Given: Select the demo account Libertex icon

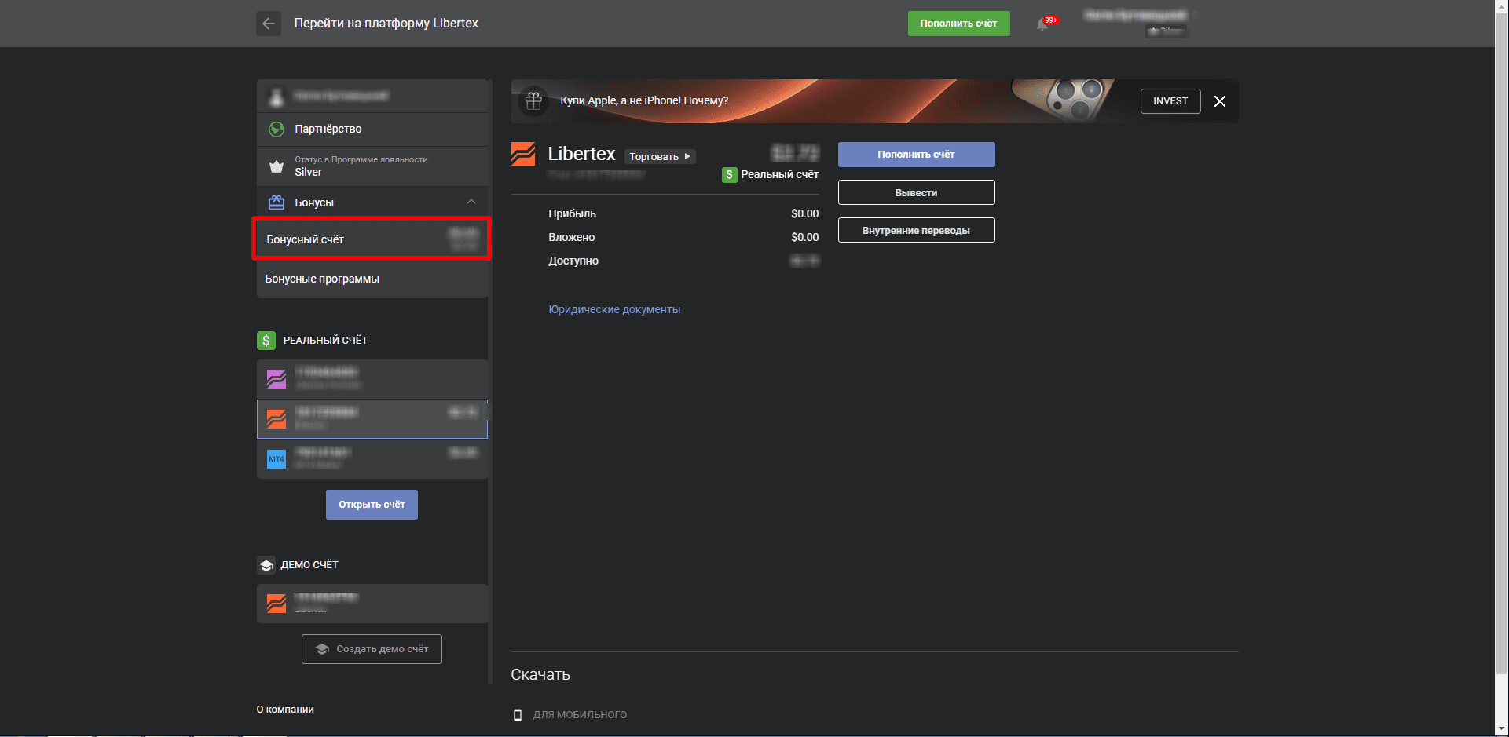Looking at the screenshot, I should [277, 604].
